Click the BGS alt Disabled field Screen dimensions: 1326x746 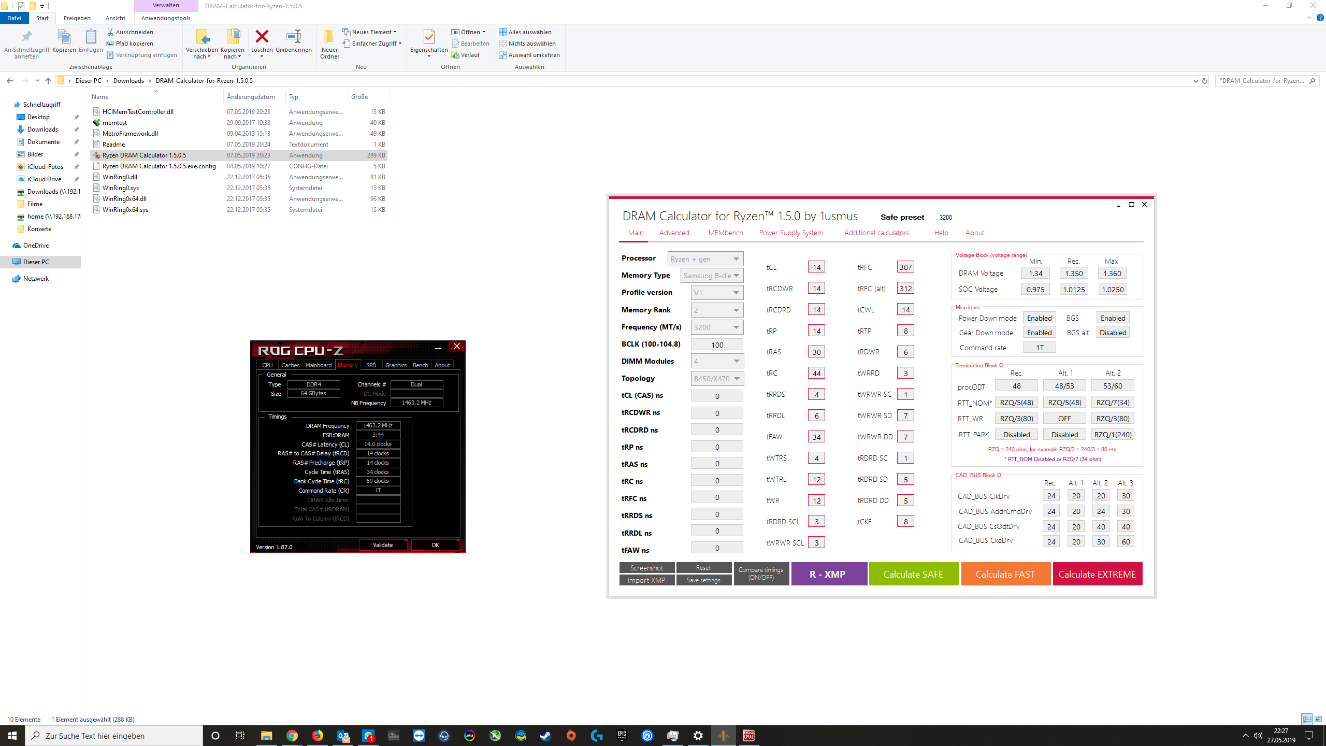click(1113, 333)
